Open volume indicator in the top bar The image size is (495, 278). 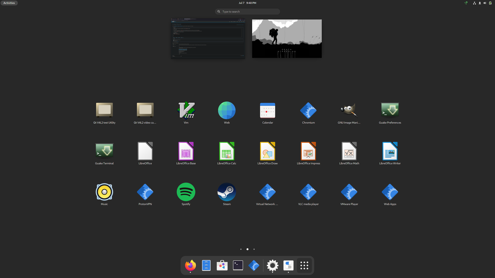(485, 3)
